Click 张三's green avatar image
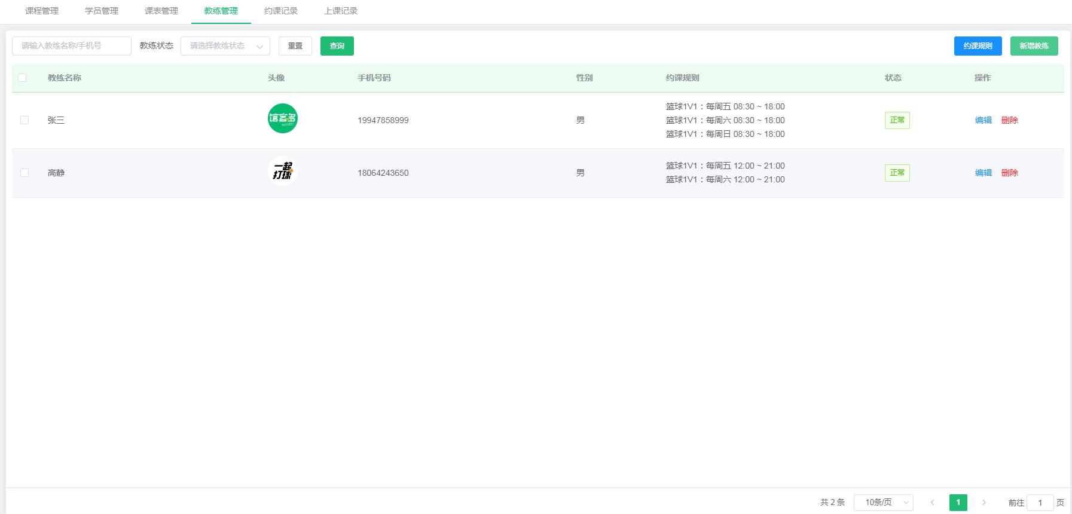1072x514 pixels. (x=282, y=118)
